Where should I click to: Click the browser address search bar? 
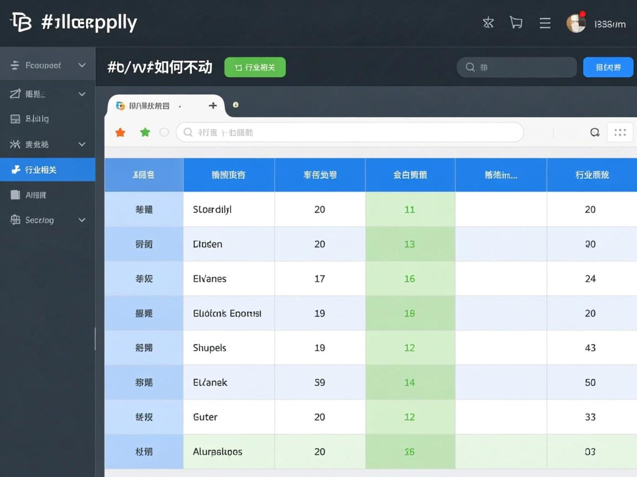(349, 132)
